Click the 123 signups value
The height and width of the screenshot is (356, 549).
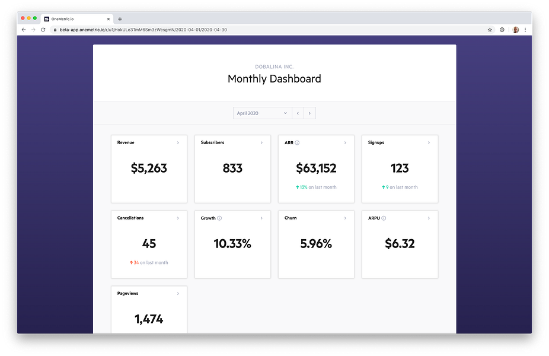pyautogui.click(x=400, y=168)
